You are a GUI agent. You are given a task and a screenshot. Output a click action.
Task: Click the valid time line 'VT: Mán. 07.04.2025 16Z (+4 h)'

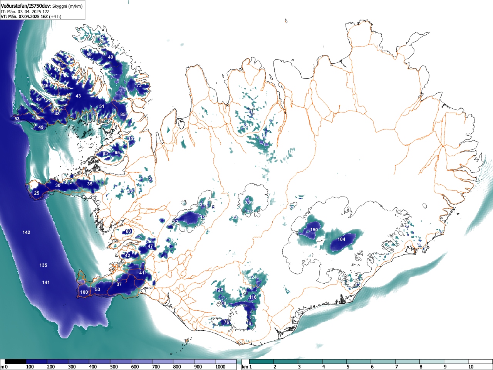click(x=31, y=17)
